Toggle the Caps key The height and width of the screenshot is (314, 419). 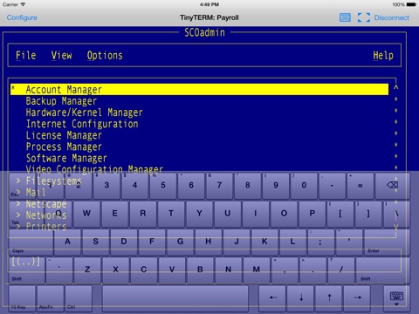[x=31, y=242]
